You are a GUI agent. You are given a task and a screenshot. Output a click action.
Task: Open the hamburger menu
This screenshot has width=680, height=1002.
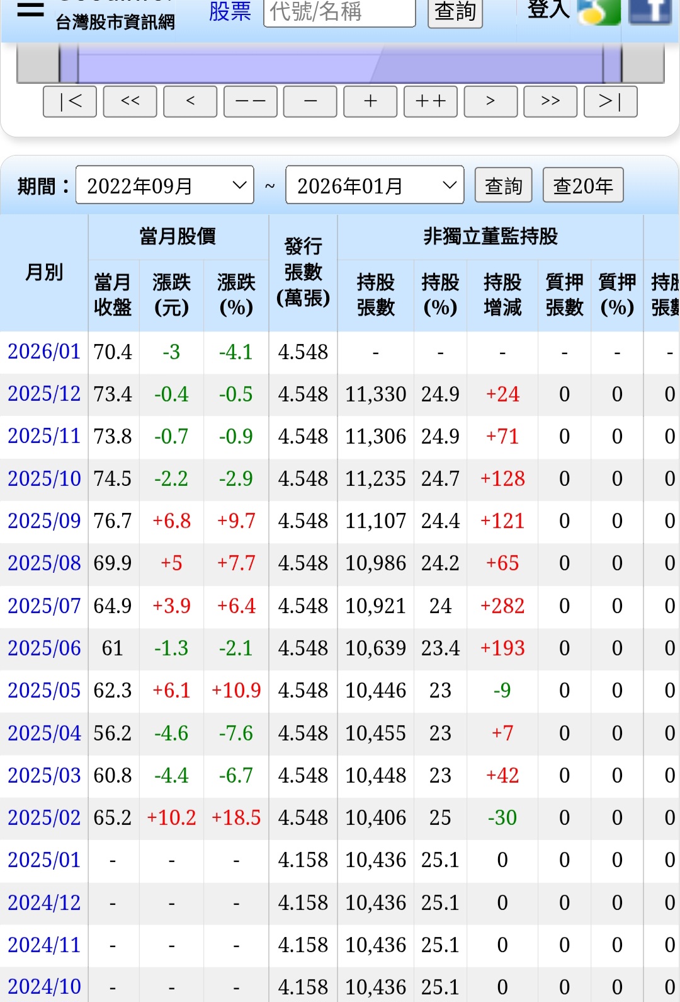pyautogui.click(x=30, y=9)
